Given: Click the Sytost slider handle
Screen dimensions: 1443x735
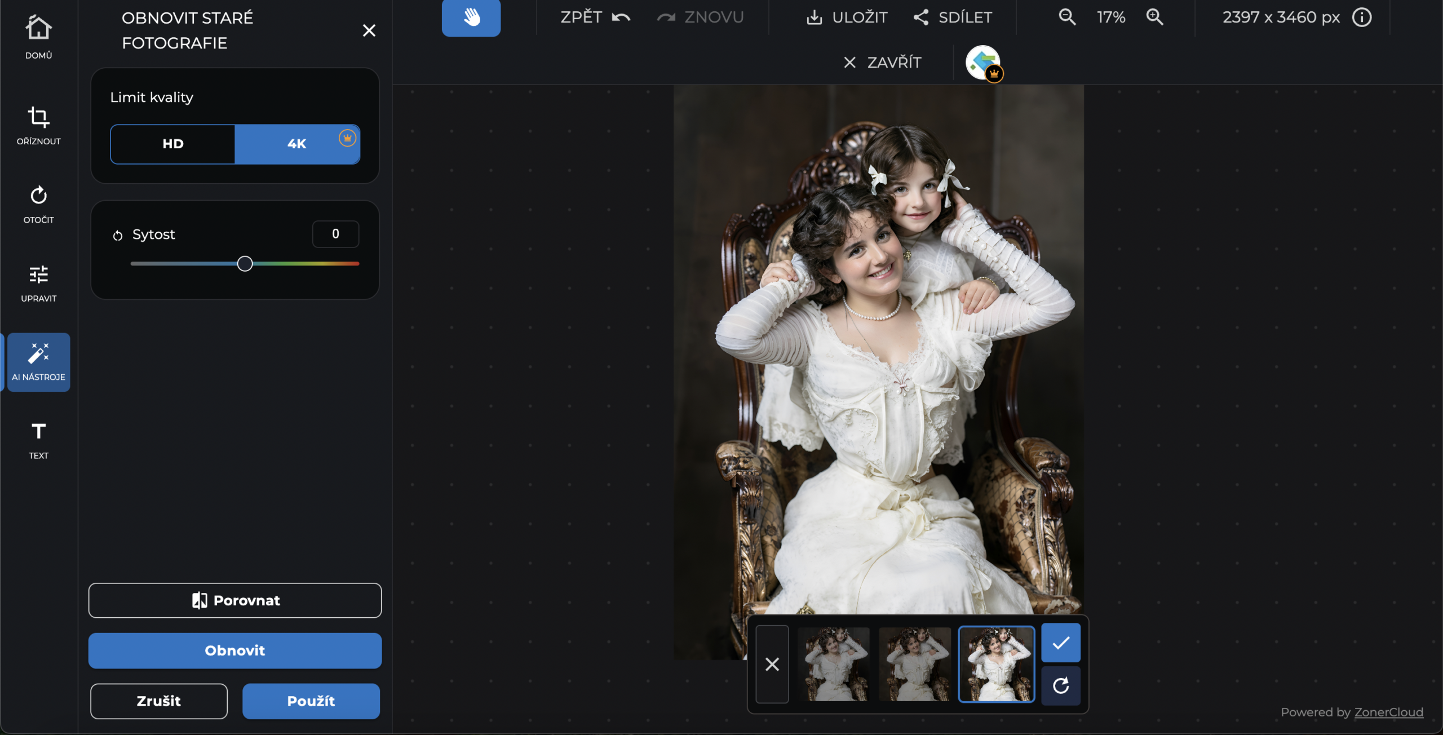Looking at the screenshot, I should 245,264.
